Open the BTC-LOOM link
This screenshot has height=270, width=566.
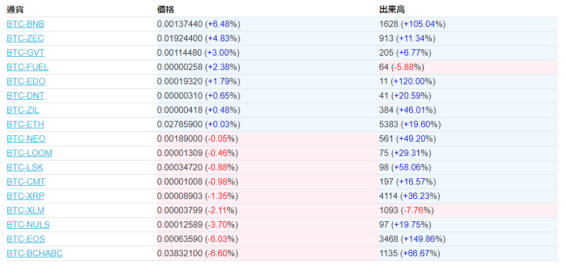click(x=29, y=153)
